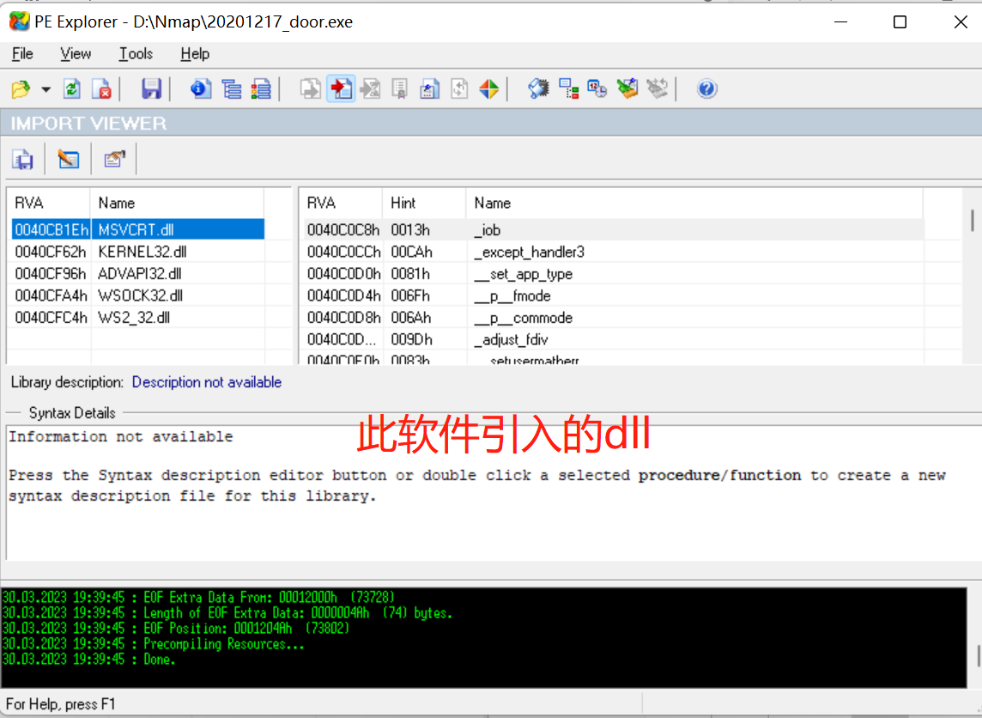Image resolution: width=982 pixels, height=718 pixels.
Task: Open the Syntax description editor pencil icon
Action: 69,160
